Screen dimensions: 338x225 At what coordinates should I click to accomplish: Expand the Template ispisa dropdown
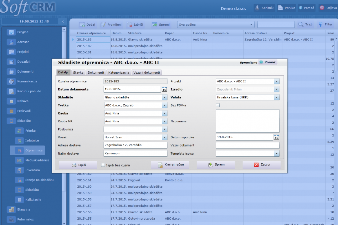coord(277,154)
